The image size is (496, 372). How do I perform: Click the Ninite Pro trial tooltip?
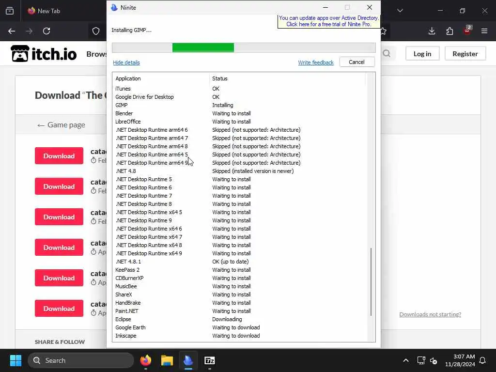click(x=329, y=21)
